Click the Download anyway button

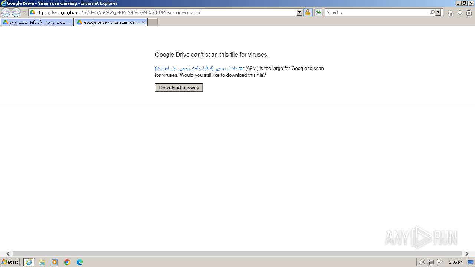tap(179, 88)
